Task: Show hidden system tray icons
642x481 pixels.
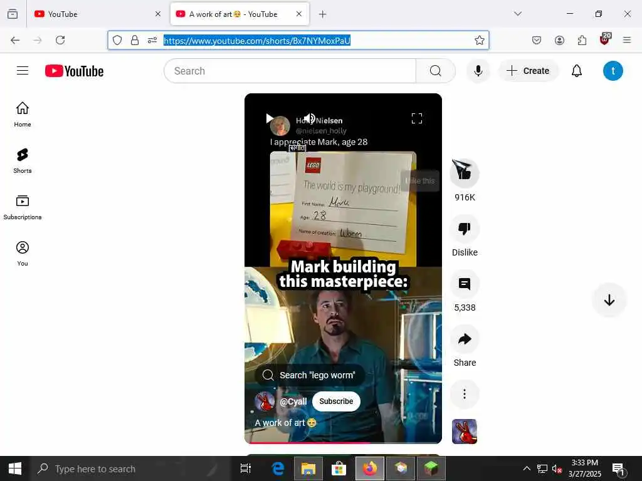Action: [527, 468]
